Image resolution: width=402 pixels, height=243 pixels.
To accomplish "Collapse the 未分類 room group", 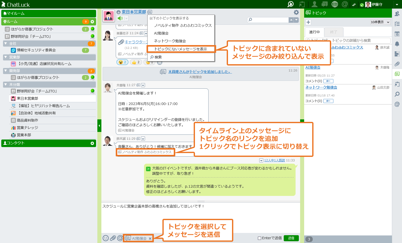I will point(6,84).
